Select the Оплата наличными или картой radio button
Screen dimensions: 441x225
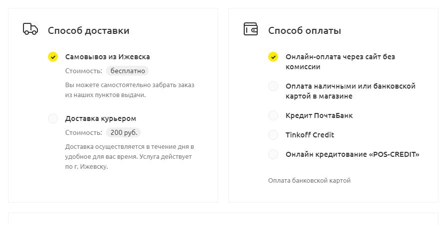273,86
